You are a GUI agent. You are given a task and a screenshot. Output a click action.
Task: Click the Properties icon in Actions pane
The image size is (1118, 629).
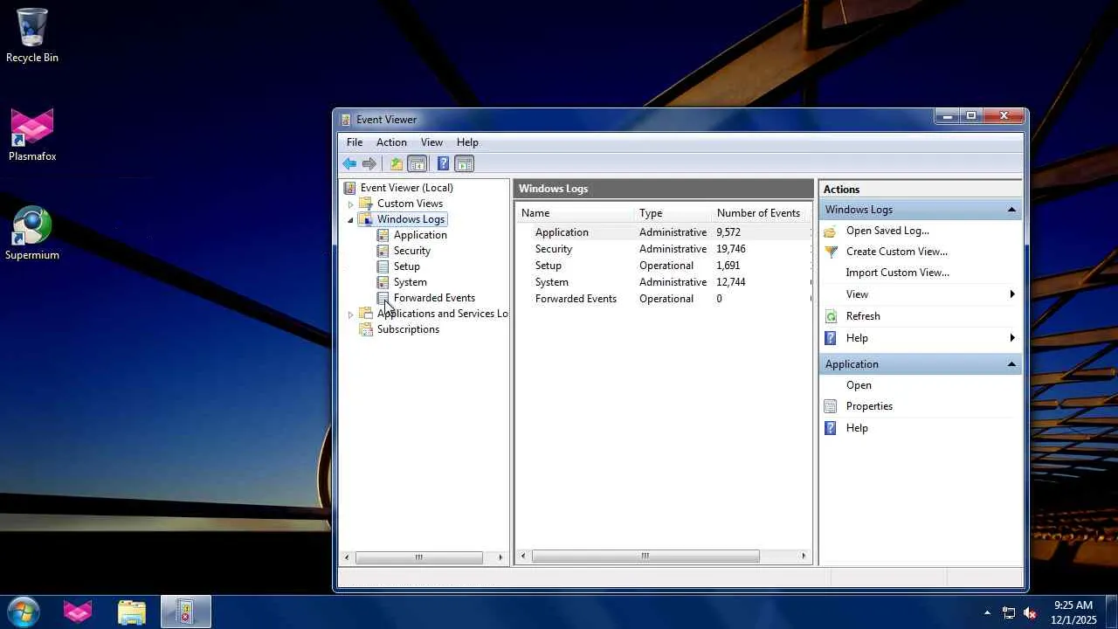point(831,406)
